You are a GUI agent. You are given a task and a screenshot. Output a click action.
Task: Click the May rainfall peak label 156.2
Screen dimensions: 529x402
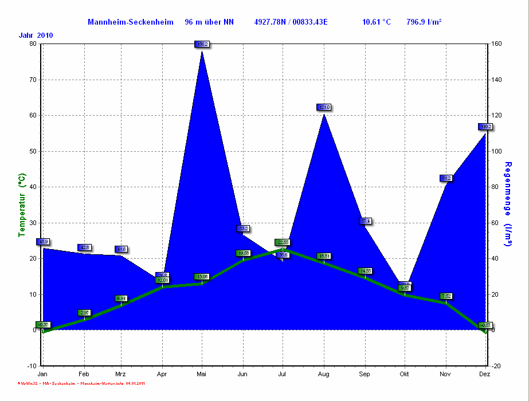coord(202,44)
